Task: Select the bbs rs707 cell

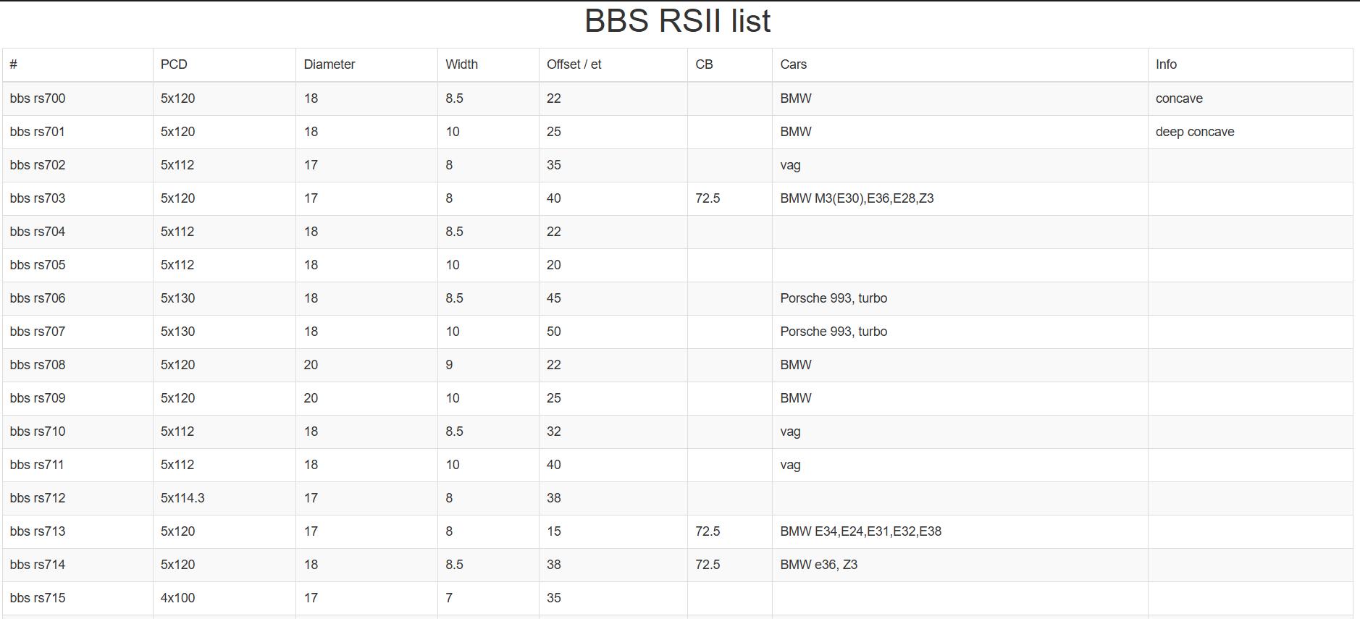Action: pos(77,332)
